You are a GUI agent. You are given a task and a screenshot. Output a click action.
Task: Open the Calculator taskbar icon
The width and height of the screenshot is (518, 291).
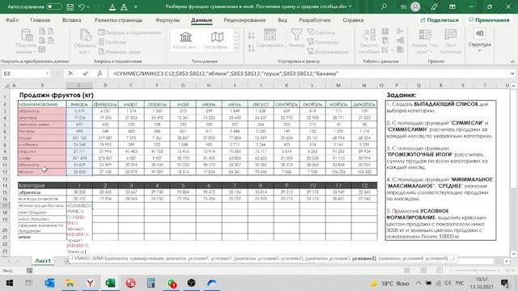(151, 283)
